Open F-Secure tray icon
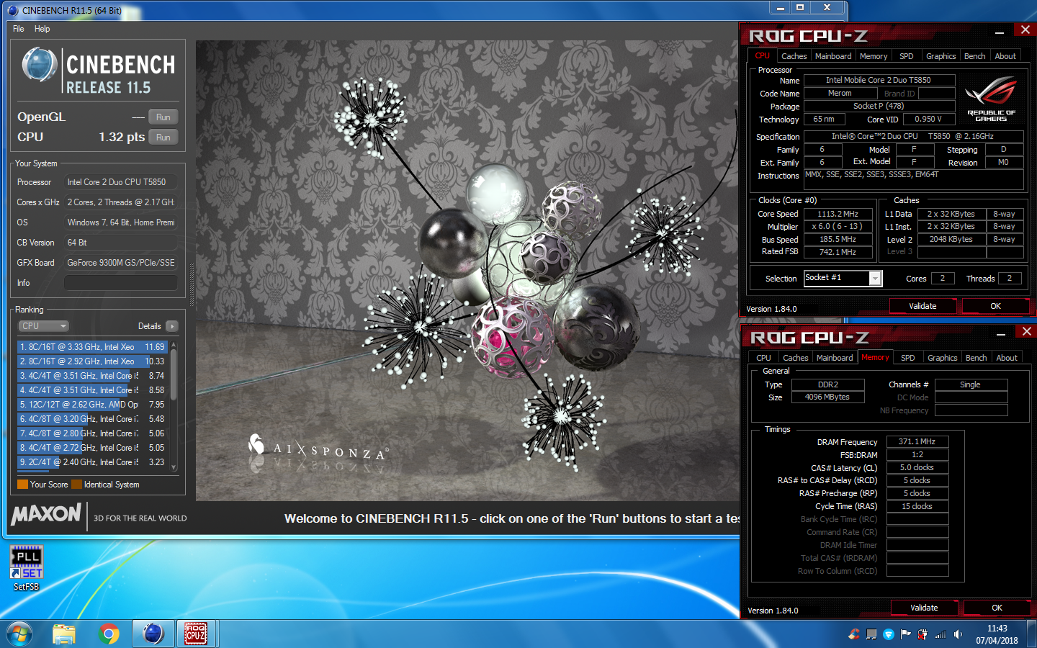The width and height of the screenshot is (1037, 648). tap(889, 634)
